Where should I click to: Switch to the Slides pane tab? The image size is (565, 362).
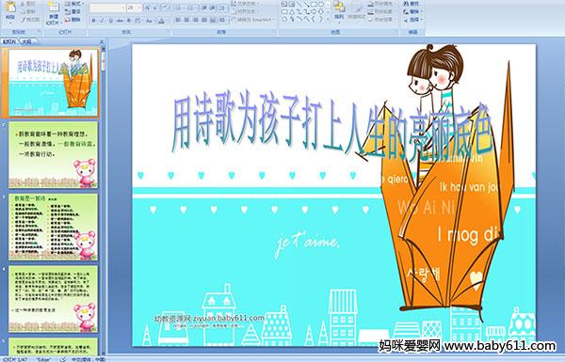[9, 41]
